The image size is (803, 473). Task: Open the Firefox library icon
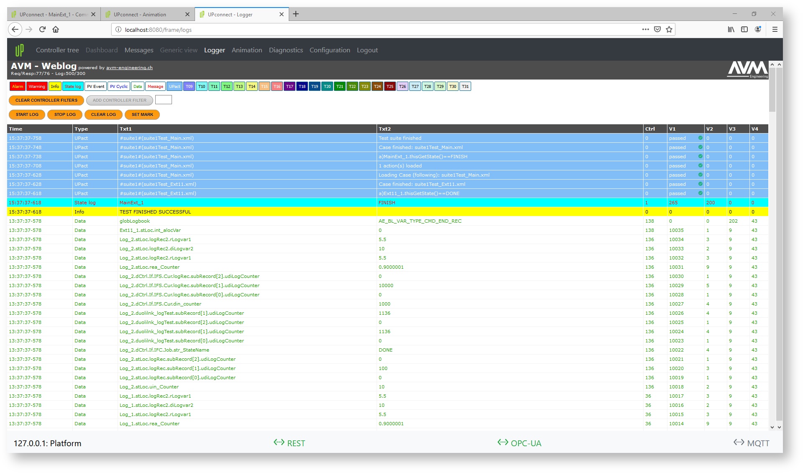[x=731, y=29]
